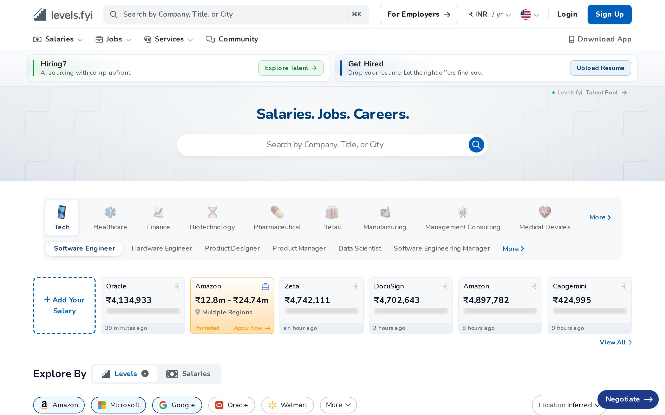Click the Negotiate floating button
Image resolution: width=665 pixels, height=415 pixels.
tap(628, 399)
